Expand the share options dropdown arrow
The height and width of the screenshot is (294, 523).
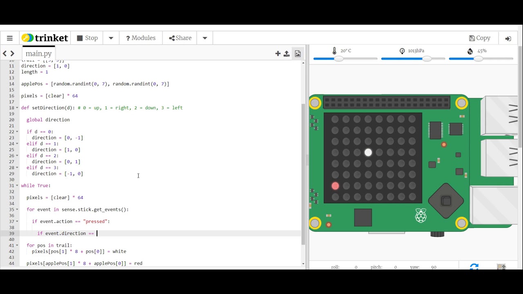tap(205, 38)
